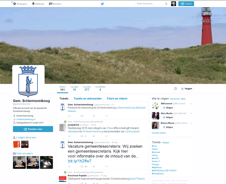Image resolution: width=226 pixels, height=184 pixels.
Task: Open the Volgend 18 stat
Action: click(x=74, y=89)
